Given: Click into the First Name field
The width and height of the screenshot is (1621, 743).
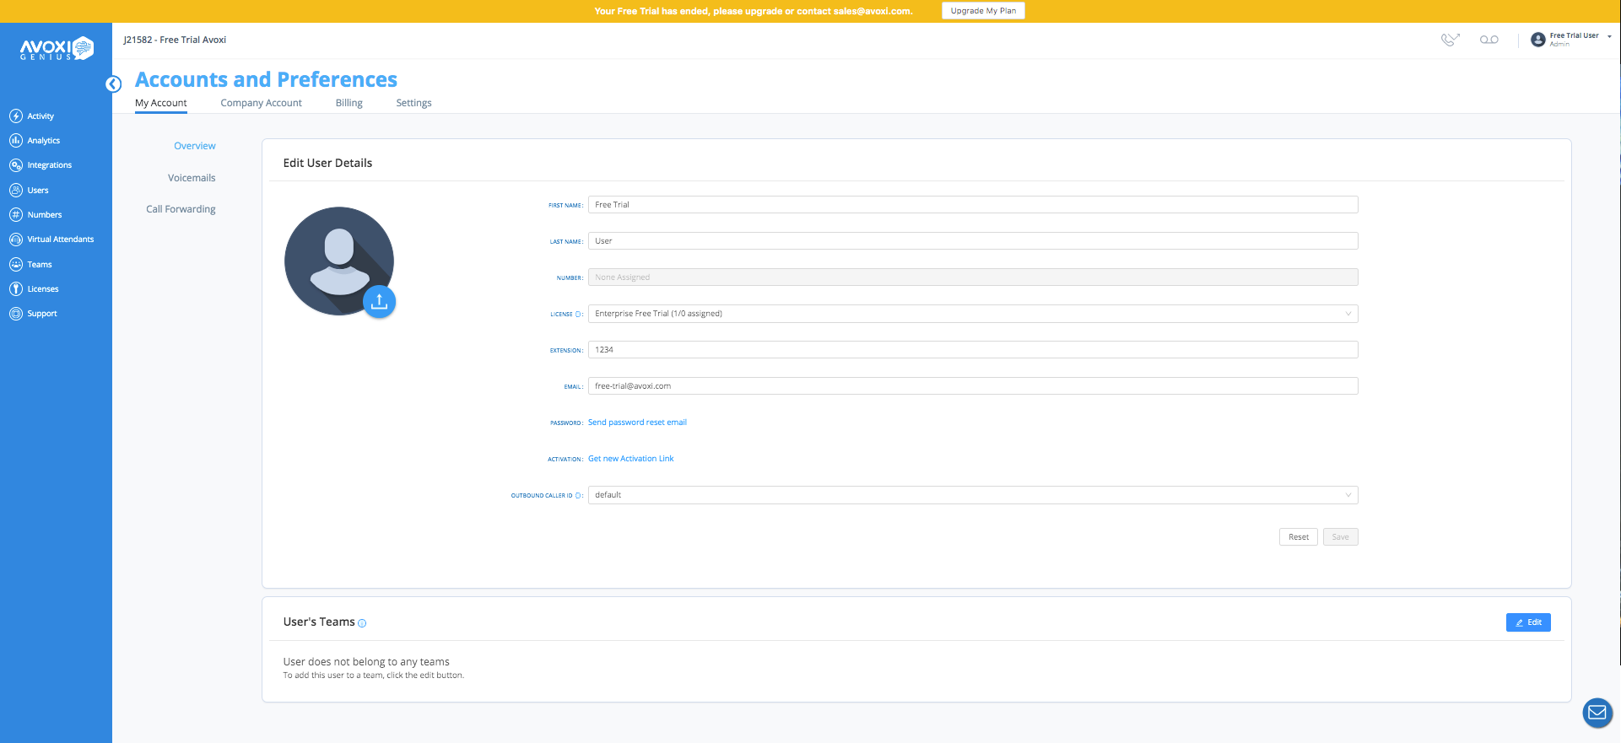Looking at the screenshot, I should (973, 205).
